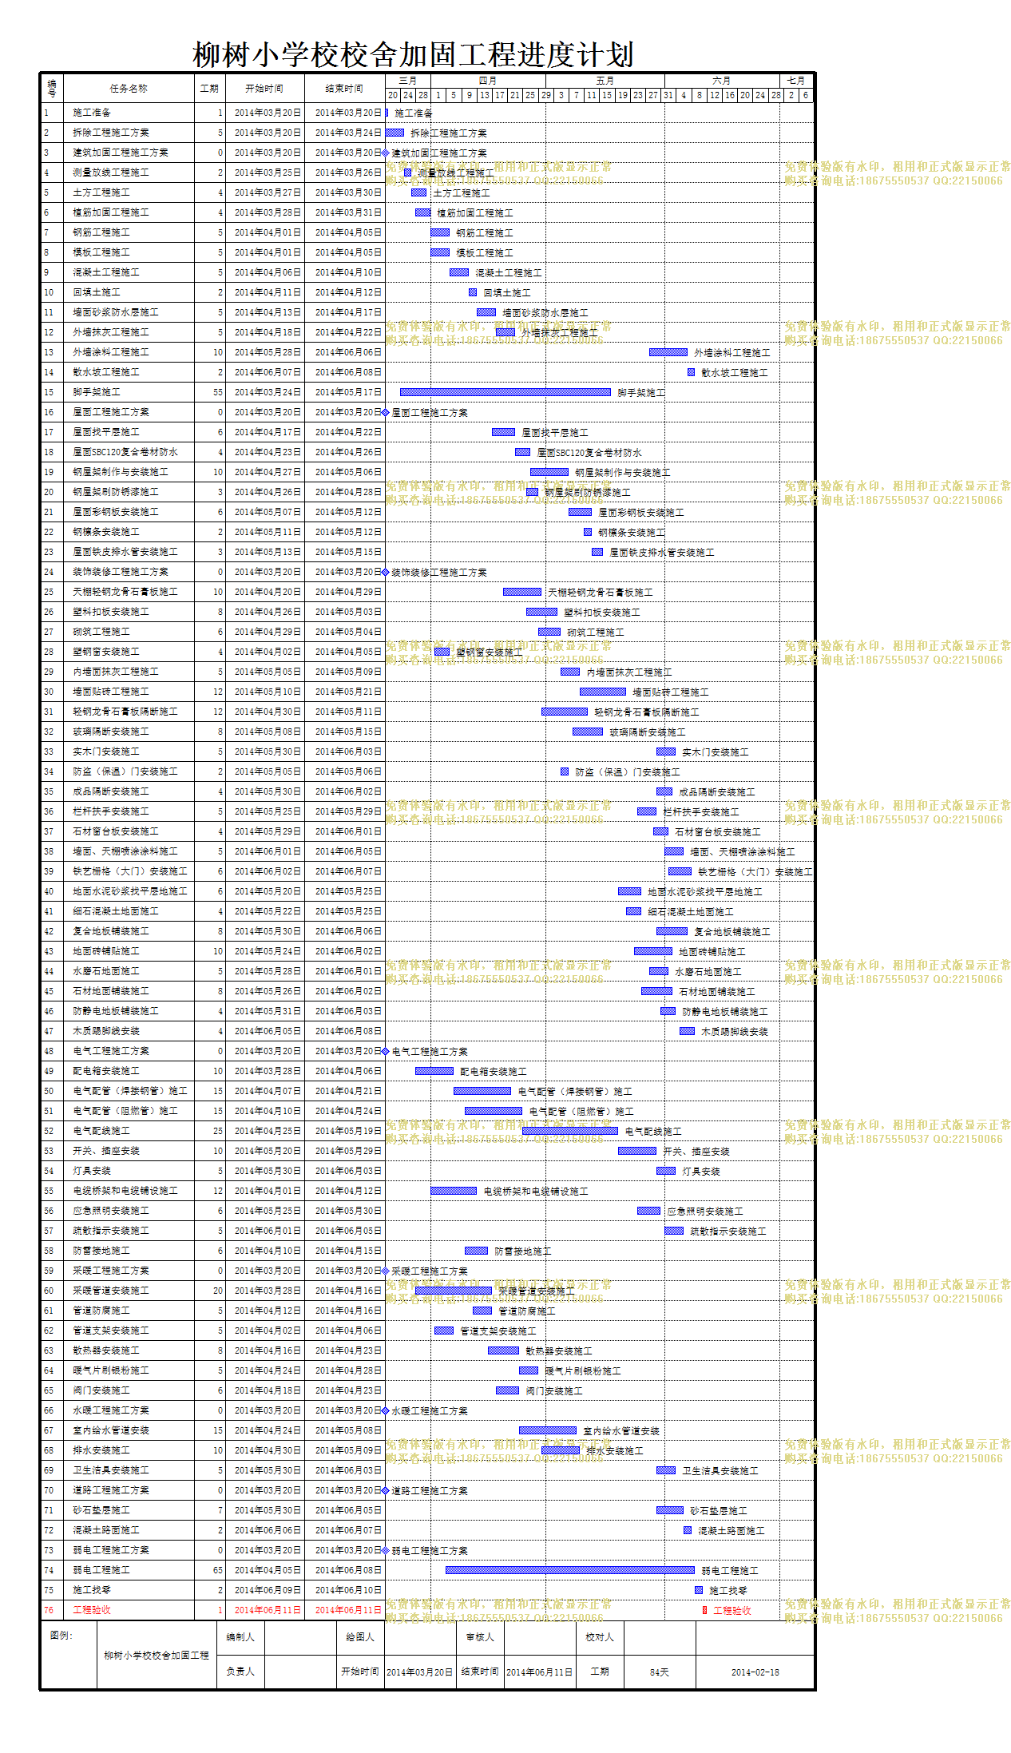1011x1753 pixels.
Task: Click the red Gantt bar for 工程验收
Action: click(704, 1610)
